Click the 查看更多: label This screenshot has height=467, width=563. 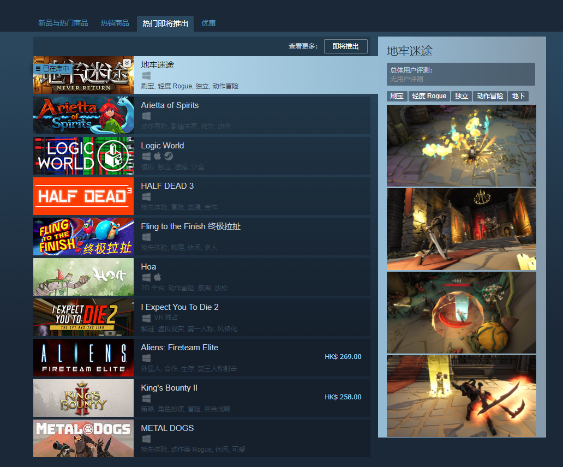click(303, 46)
